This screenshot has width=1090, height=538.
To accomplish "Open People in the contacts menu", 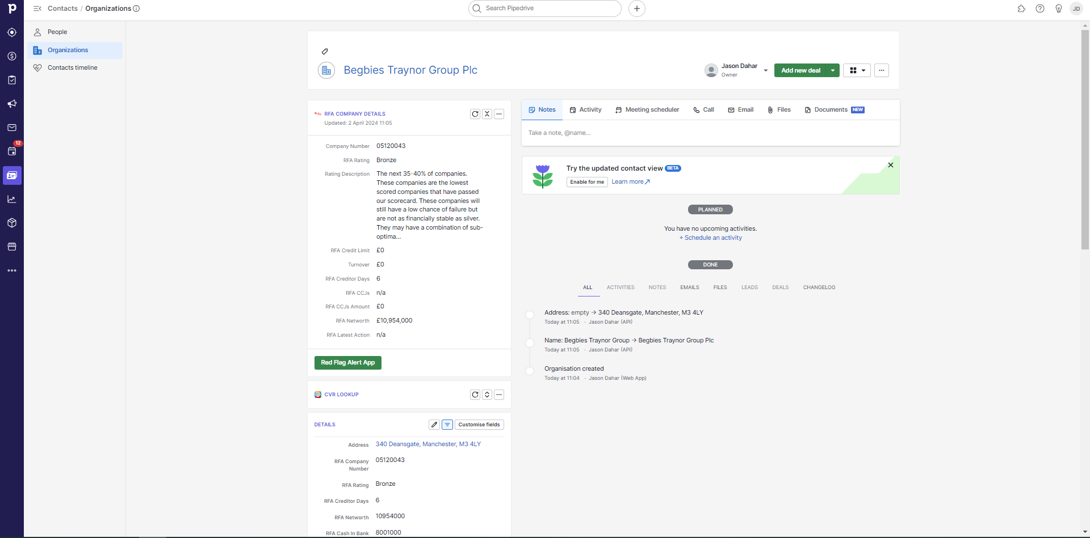I will click(x=75, y=32).
